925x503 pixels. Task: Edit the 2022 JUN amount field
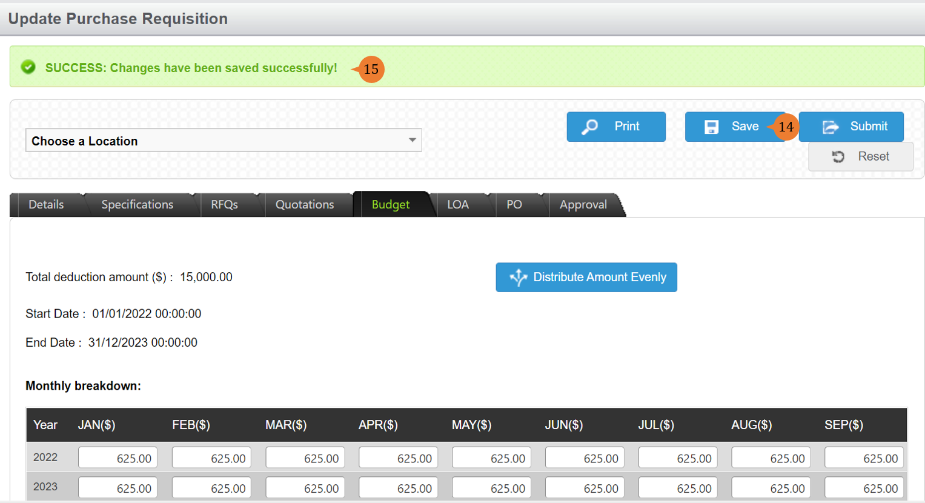click(585, 458)
